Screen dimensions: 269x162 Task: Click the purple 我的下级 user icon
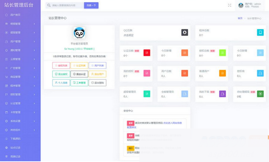pyautogui.click(x=223, y=94)
